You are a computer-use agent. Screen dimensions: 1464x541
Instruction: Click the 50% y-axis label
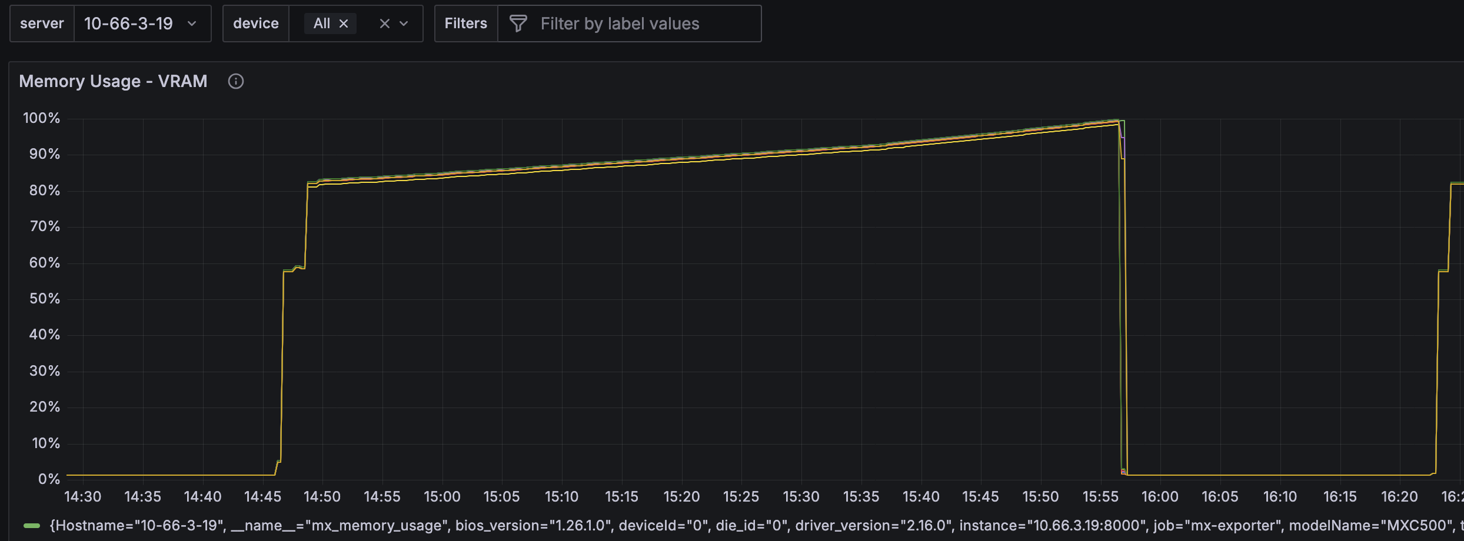click(x=44, y=299)
